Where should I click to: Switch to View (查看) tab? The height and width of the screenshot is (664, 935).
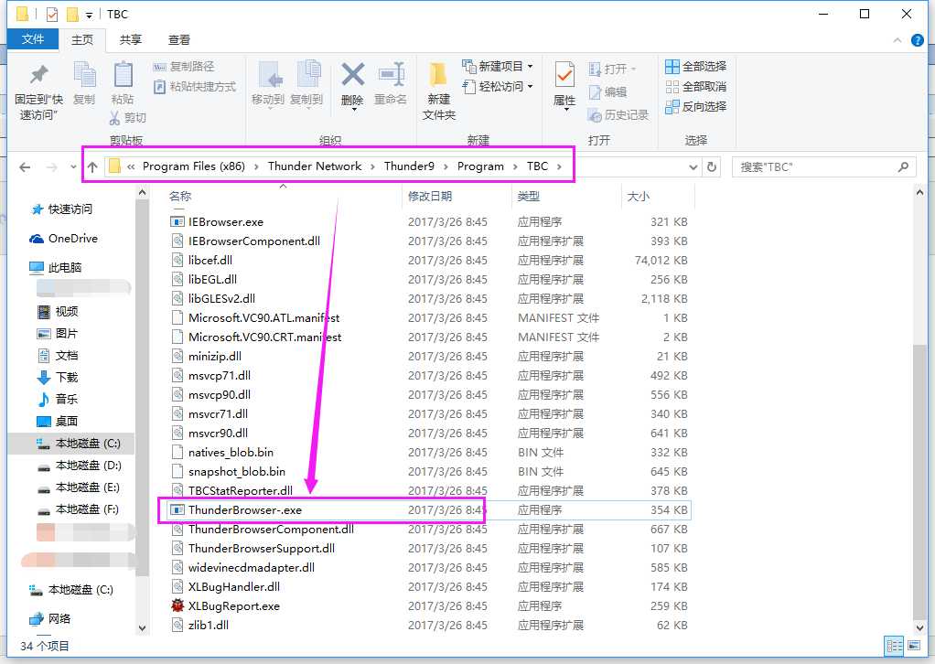tap(179, 40)
